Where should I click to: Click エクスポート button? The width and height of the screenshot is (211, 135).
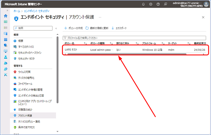(x=119, y=28)
